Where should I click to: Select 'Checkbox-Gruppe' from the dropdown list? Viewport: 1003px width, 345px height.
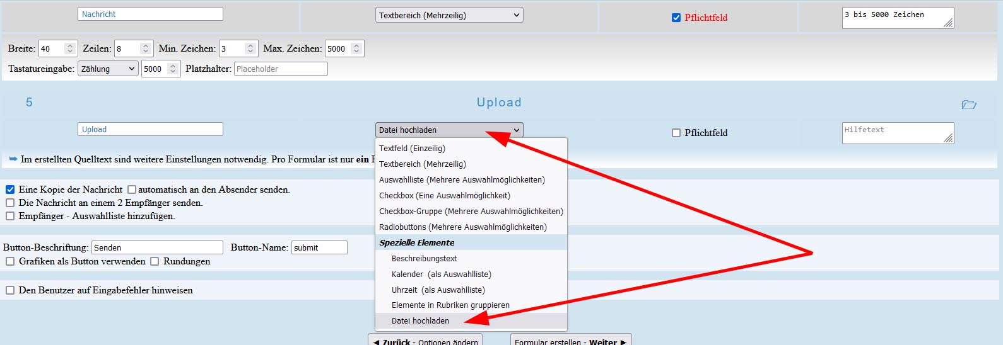(x=471, y=212)
